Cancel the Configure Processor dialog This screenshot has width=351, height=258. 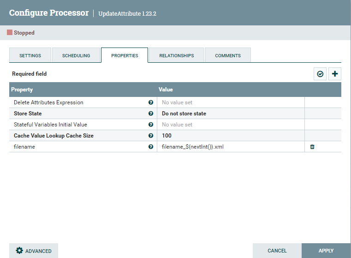(277, 251)
